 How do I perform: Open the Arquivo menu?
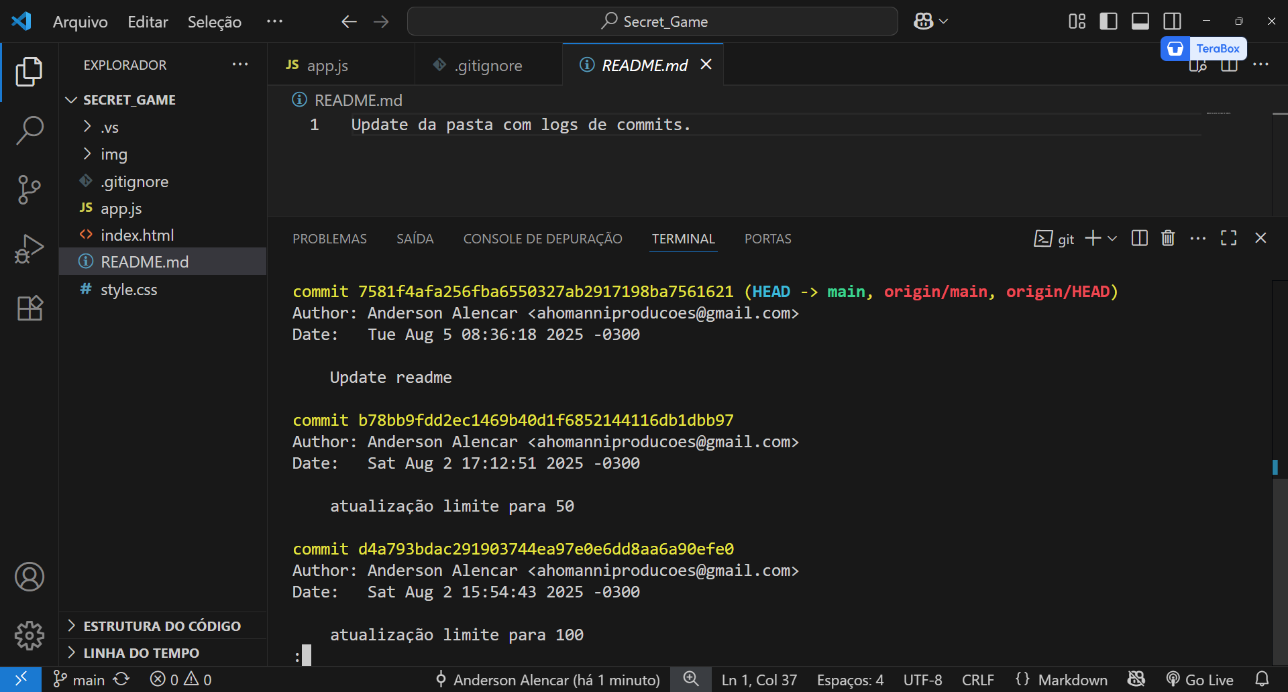[80, 21]
